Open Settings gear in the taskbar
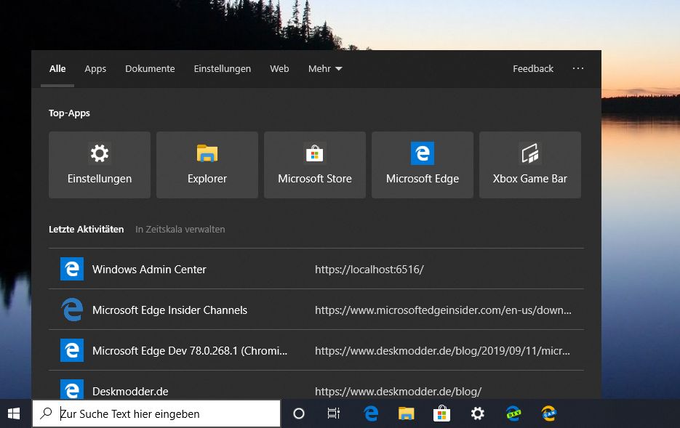Image resolution: width=680 pixels, height=428 pixels. click(478, 413)
